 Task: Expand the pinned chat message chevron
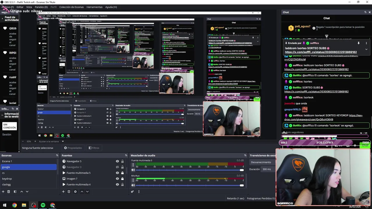[x=366, y=49]
